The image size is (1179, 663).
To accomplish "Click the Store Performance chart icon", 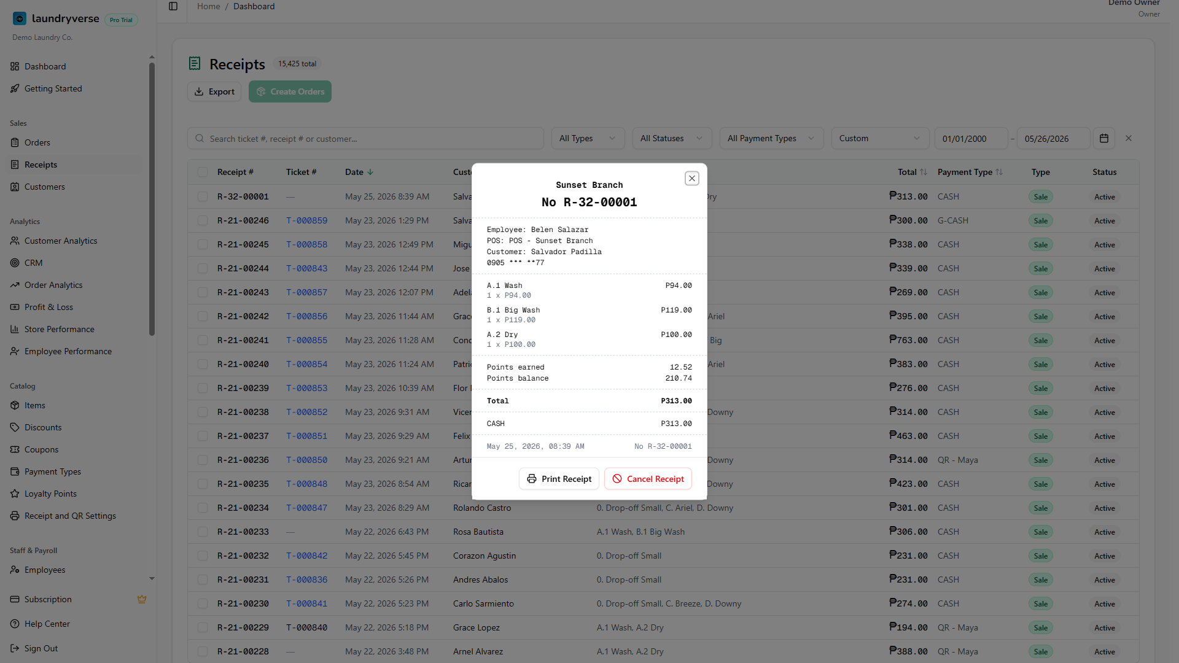I will (15, 329).
